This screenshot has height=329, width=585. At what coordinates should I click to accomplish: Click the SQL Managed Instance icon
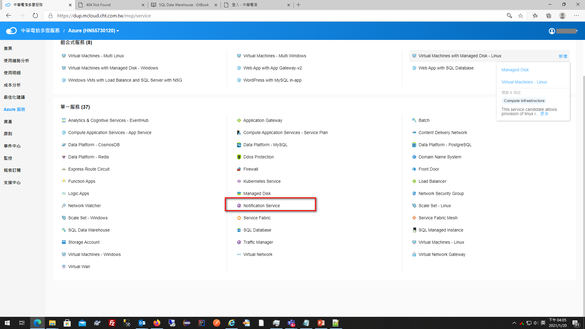414,230
